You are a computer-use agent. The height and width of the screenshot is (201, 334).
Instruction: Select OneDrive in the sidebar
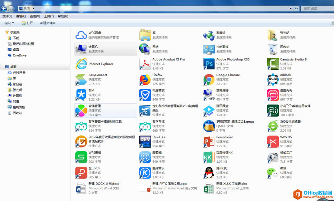coord(17,55)
